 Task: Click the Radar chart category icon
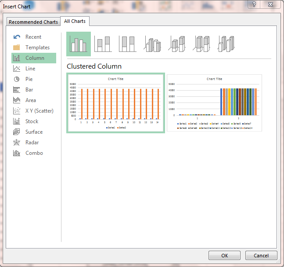17,143
